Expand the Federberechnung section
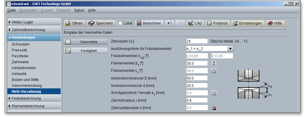Screen dimensions: 305x117 (34, 98)
